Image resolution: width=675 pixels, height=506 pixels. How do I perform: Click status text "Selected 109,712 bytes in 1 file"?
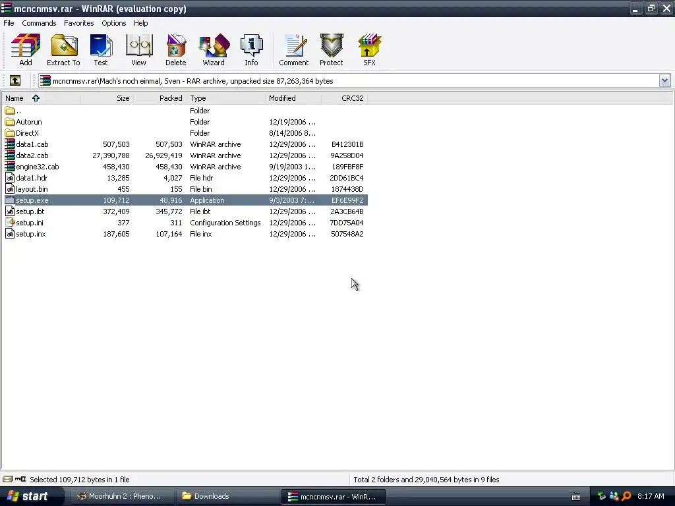(x=79, y=480)
